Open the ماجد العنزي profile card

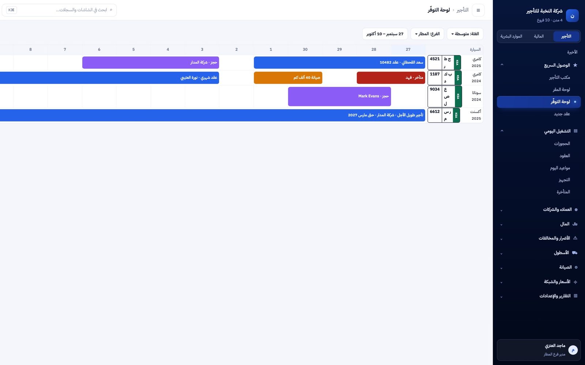pyautogui.click(x=539, y=350)
